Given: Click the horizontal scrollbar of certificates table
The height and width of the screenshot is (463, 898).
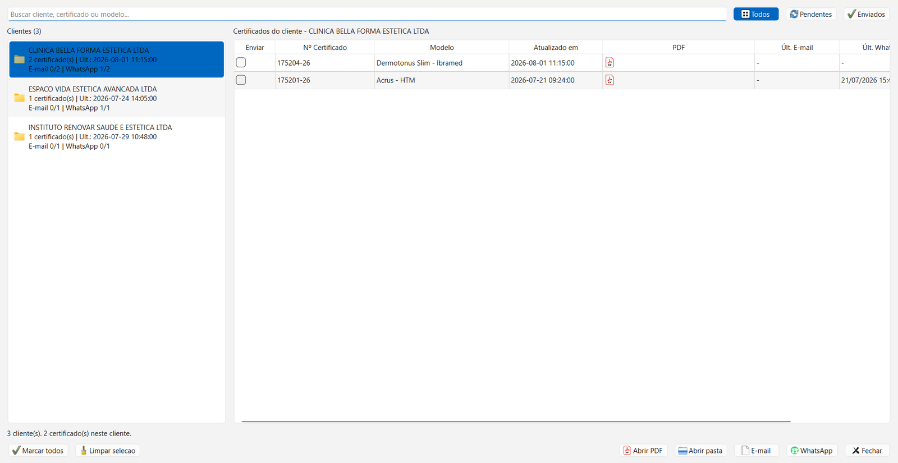Looking at the screenshot, I should pyautogui.click(x=516, y=421).
